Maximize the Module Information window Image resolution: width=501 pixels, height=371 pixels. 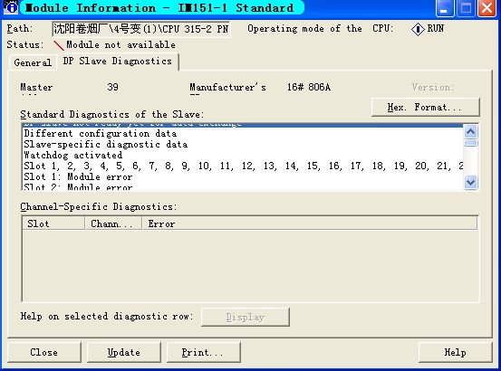(466, 8)
